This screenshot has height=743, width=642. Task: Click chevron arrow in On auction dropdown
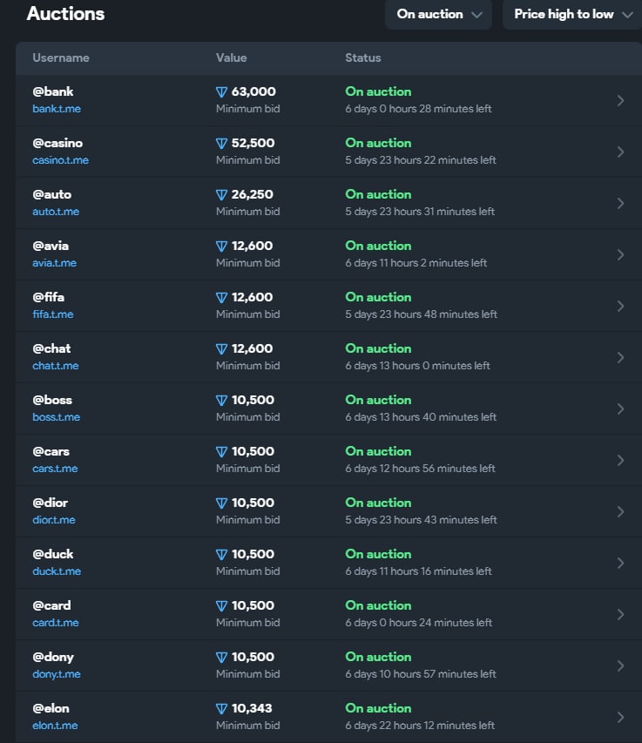point(476,15)
